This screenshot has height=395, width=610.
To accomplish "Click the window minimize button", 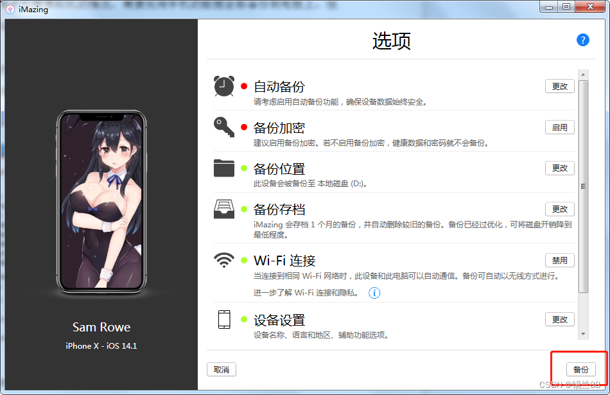I will click(549, 6).
